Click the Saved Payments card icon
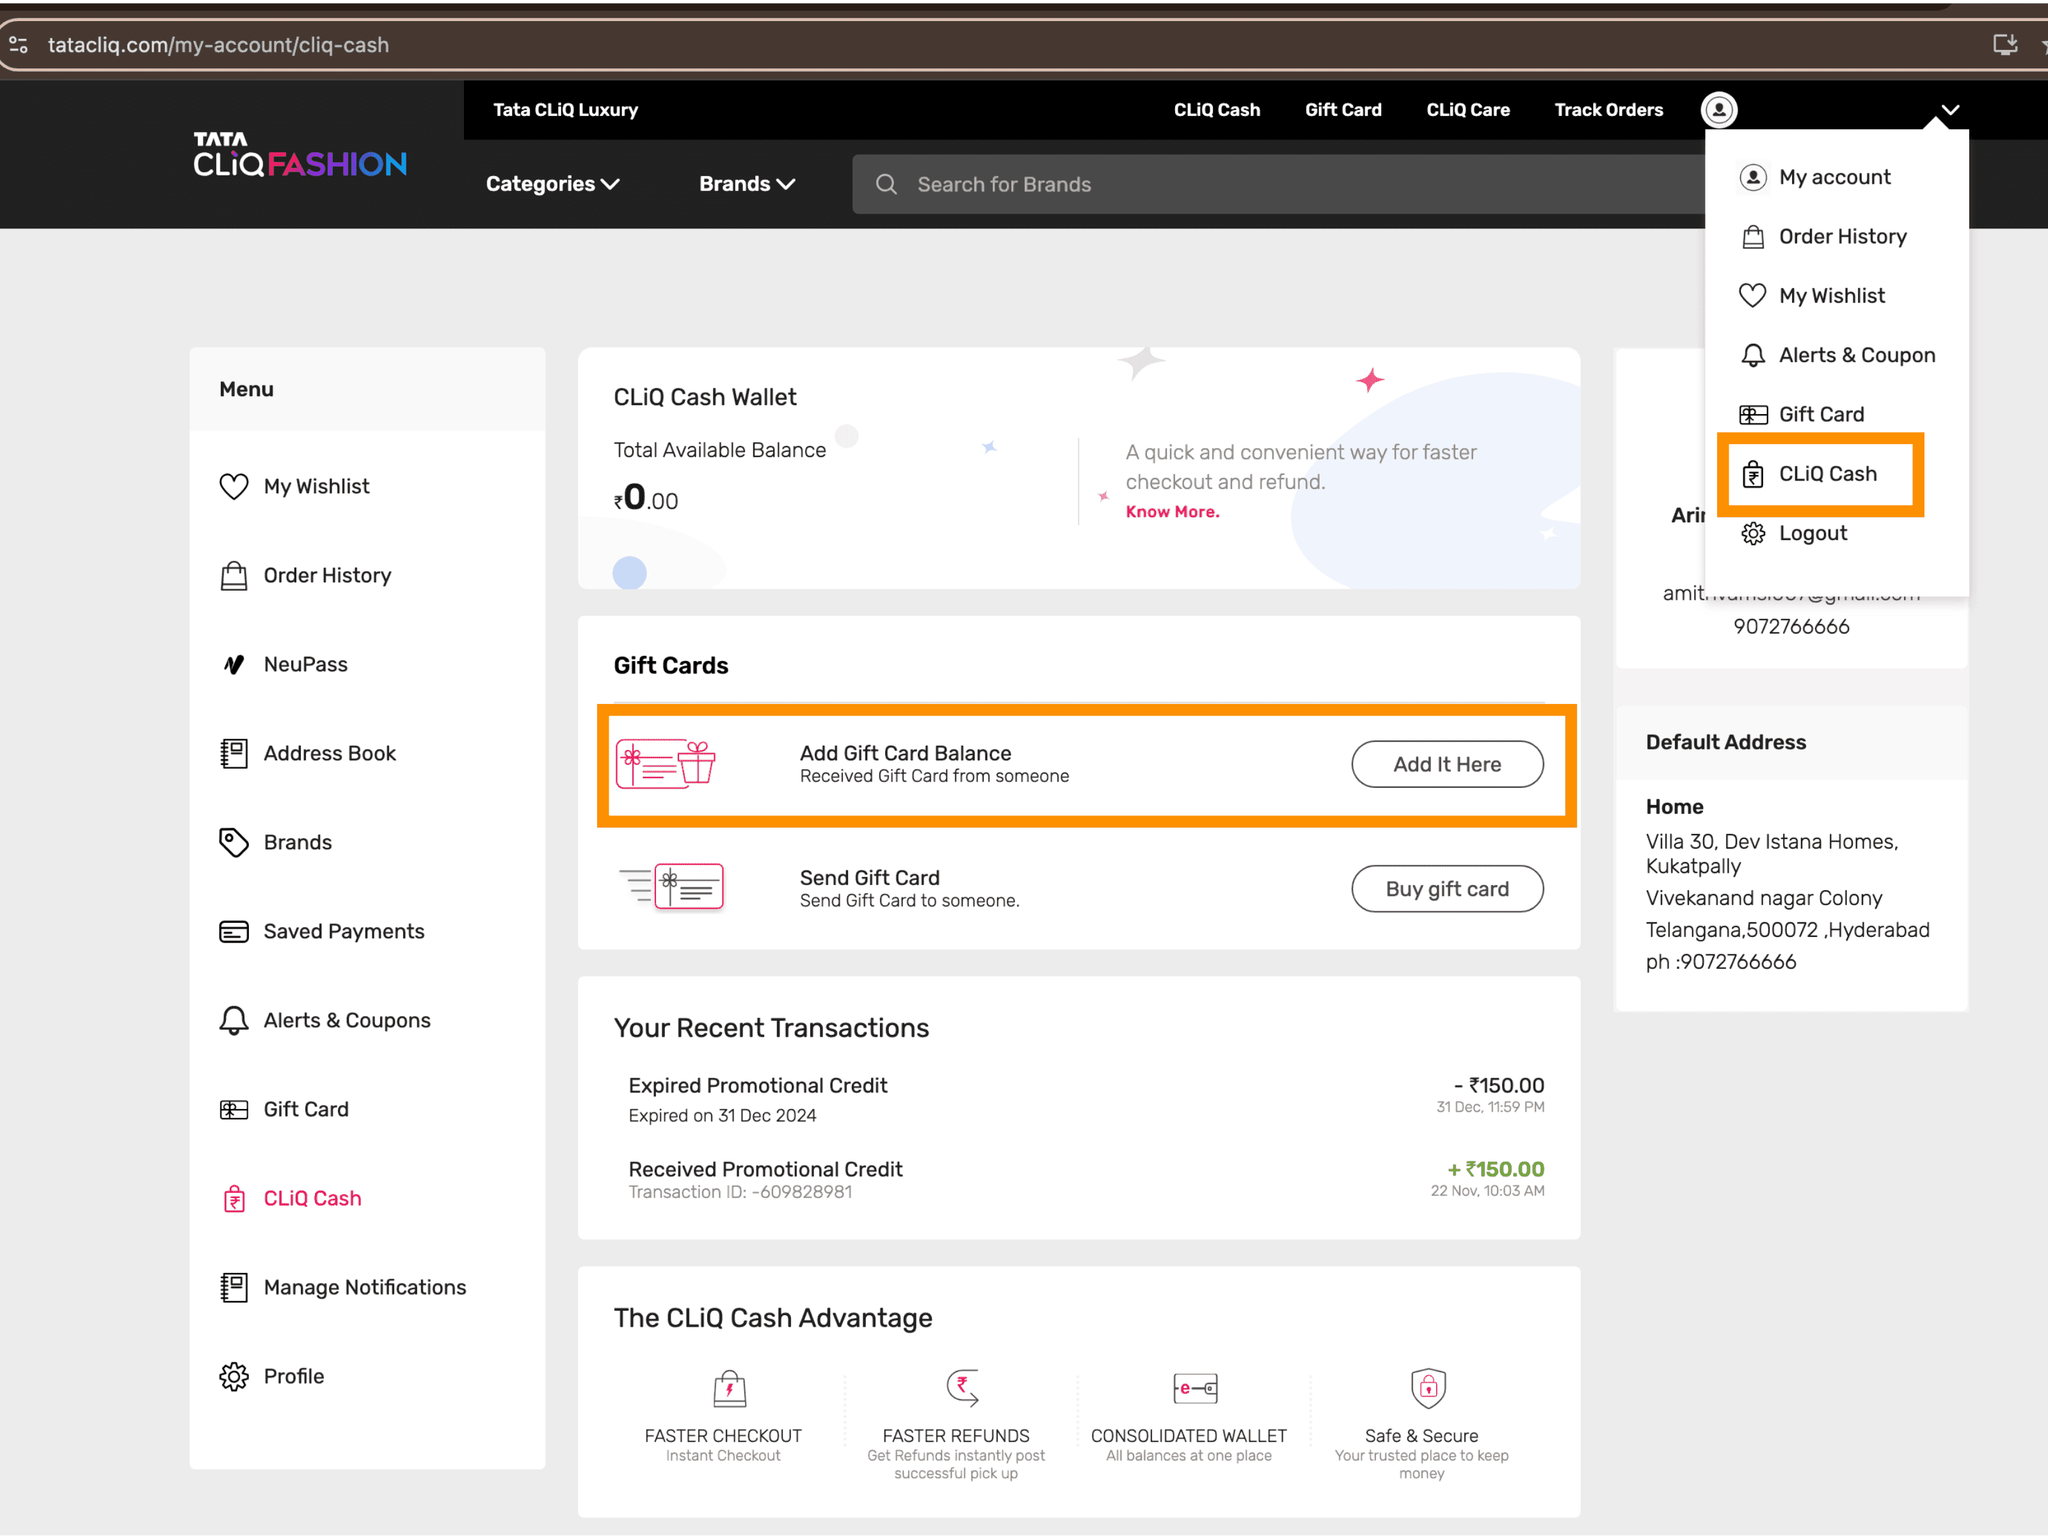 pyautogui.click(x=234, y=931)
